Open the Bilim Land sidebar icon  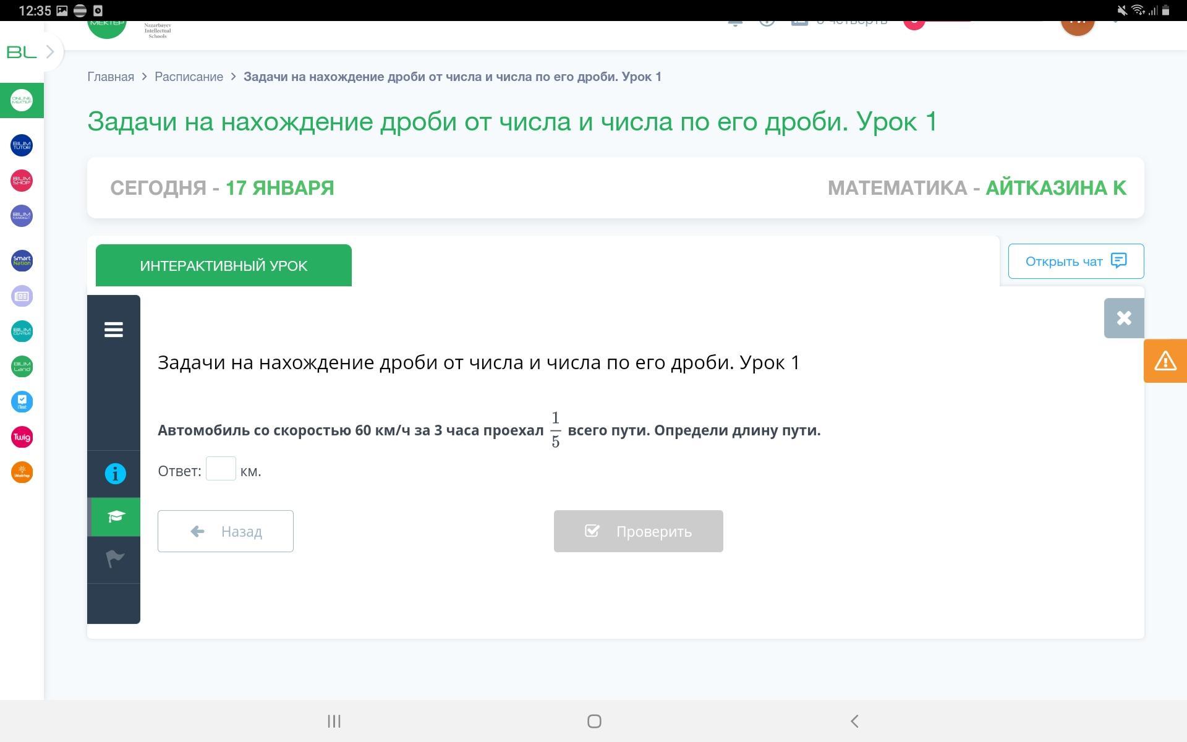click(x=22, y=367)
